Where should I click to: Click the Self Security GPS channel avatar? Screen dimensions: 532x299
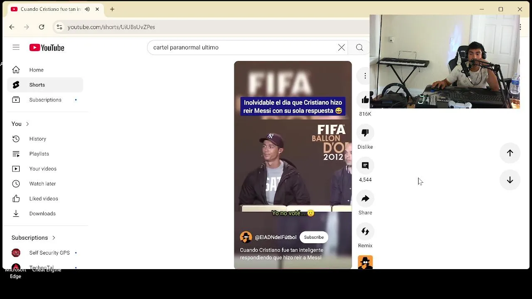tap(16, 252)
